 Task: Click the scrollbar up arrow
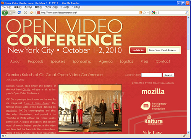click(188, 18)
